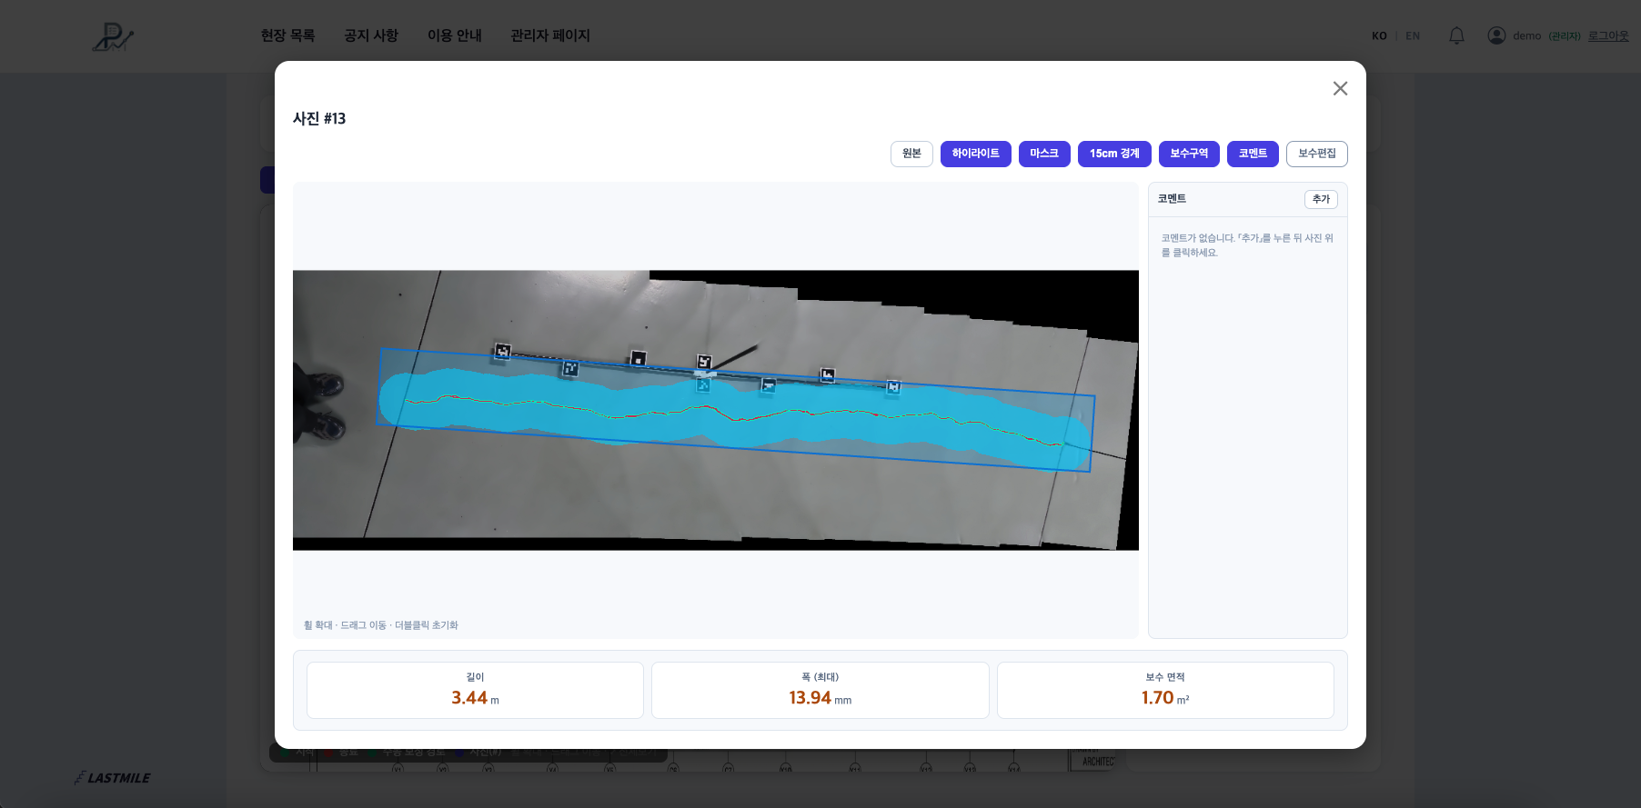
Task: Switch language to EN
Action: [x=1413, y=36]
